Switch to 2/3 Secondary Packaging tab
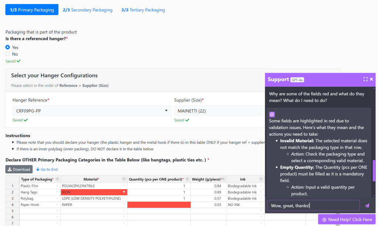The height and width of the screenshot is (226, 378). pyautogui.click(x=87, y=10)
